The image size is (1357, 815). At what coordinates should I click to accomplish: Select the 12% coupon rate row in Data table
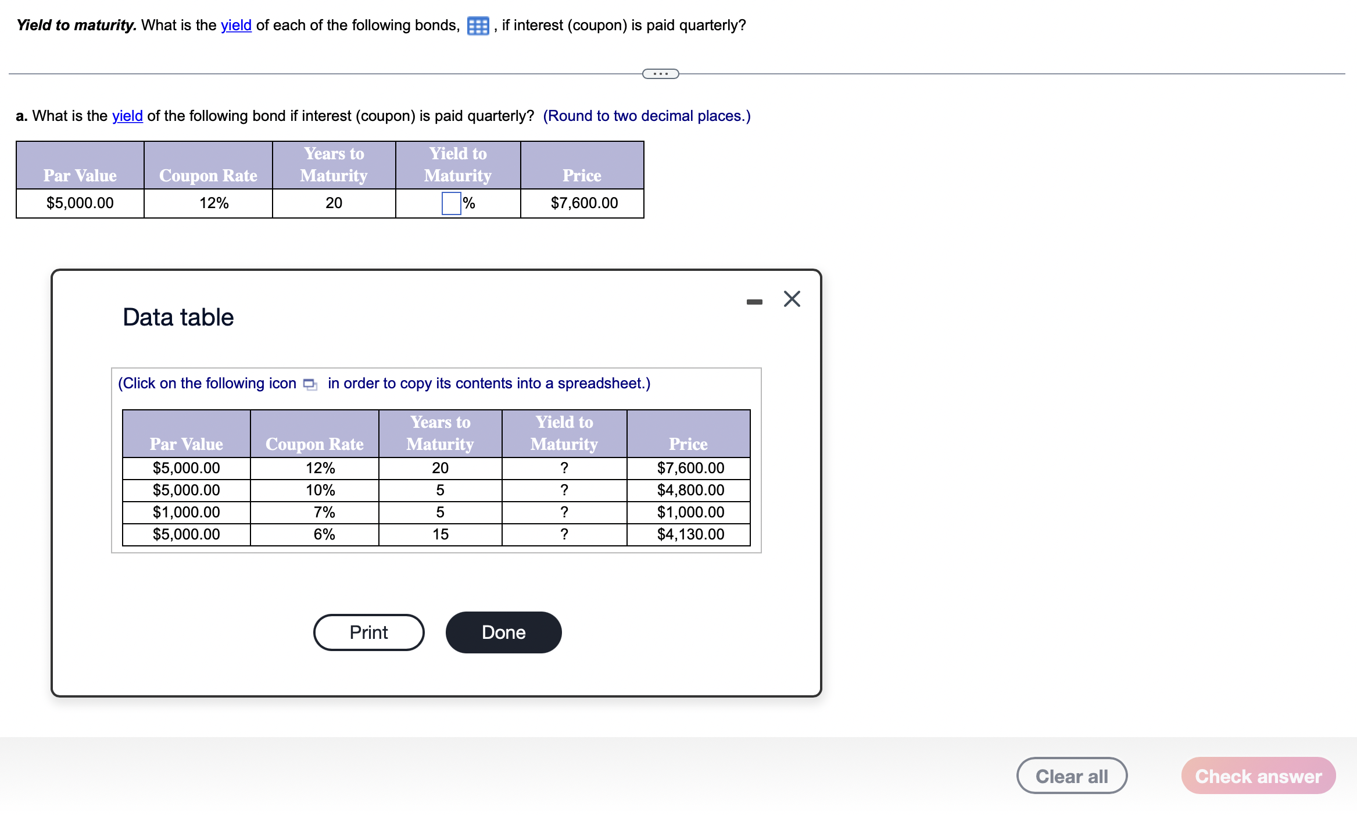point(314,467)
